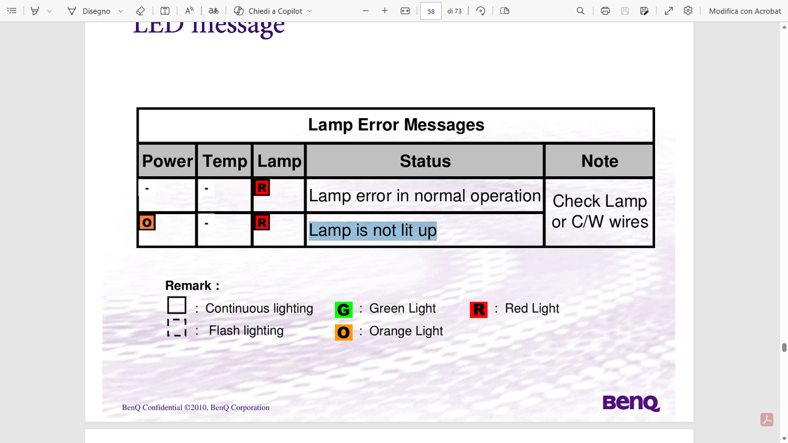
Task: Fit page to width
Action: pyautogui.click(x=405, y=11)
